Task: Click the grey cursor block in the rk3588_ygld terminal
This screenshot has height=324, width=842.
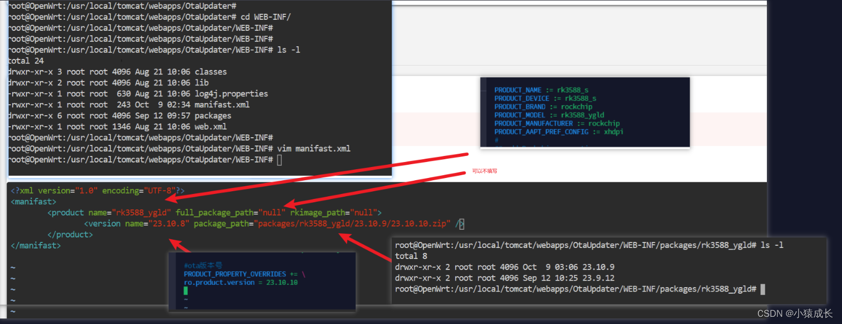Action: 763,289
